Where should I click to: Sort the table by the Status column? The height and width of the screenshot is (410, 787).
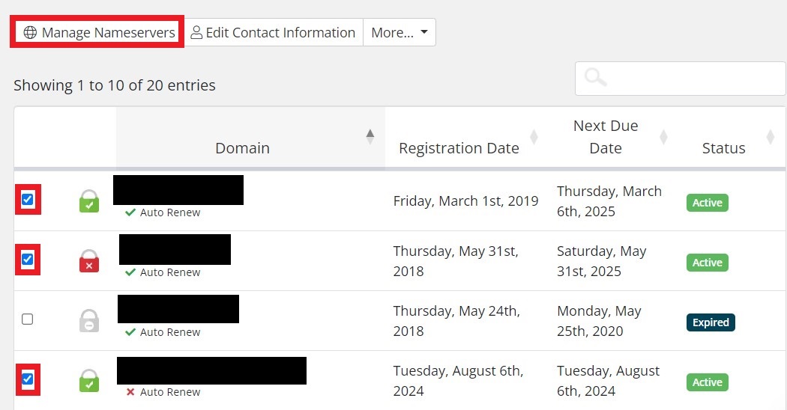coord(723,147)
